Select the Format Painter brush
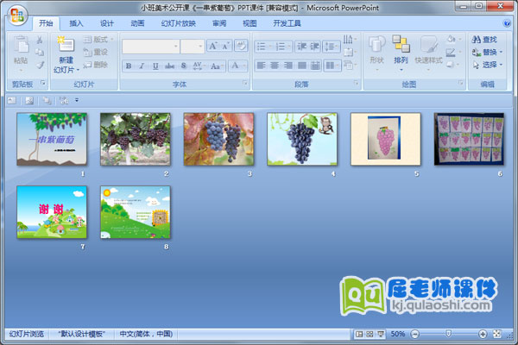Image resolution: width=518 pixels, height=345 pixels. pos(40,65)
